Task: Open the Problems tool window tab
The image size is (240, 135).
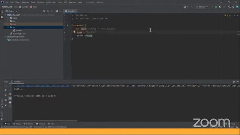Action: (x=28, y=124)
